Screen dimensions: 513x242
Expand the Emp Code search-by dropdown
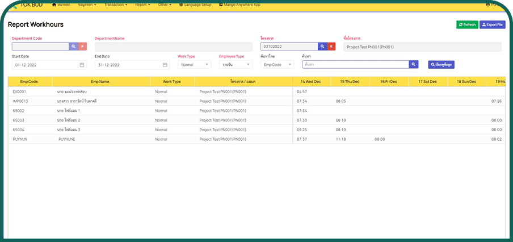[x=276, y=65]
